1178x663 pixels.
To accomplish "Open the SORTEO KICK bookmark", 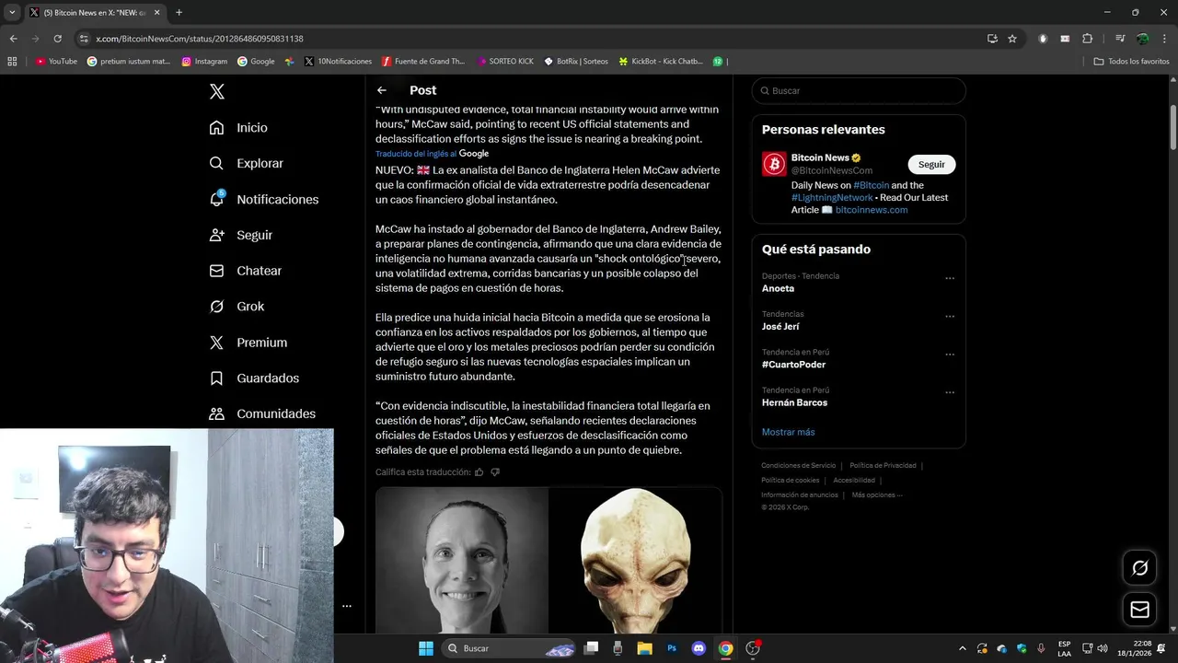I will 505,62.
